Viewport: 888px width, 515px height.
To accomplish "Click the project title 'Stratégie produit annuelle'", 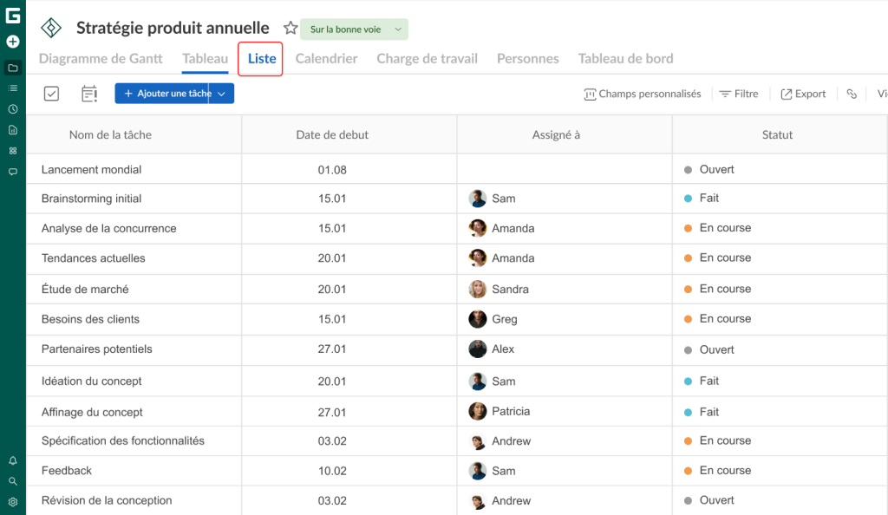I will (x=173, y=28).
